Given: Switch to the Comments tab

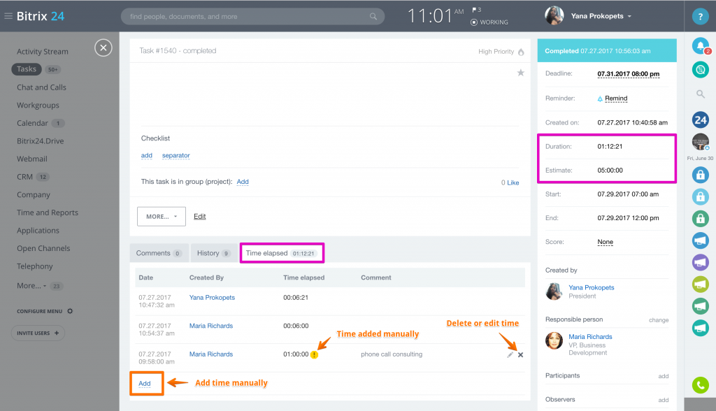Looking at the screenshot, I should pyautogui.click(x=159, y=253).
